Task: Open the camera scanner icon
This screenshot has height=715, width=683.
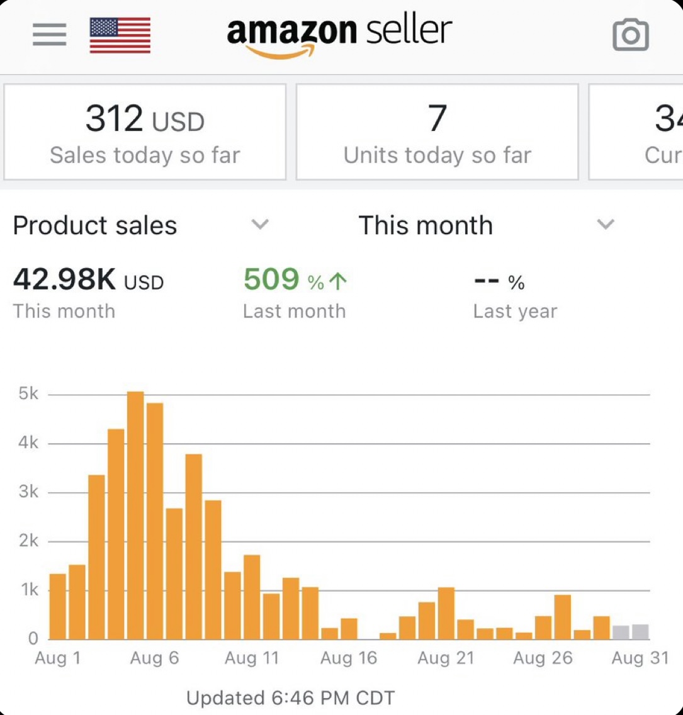Action: coord(630,35)
